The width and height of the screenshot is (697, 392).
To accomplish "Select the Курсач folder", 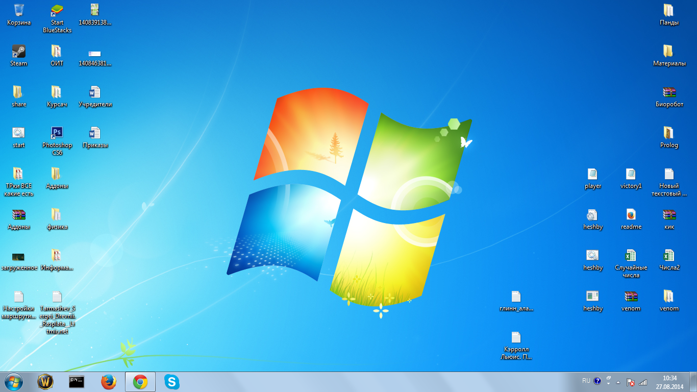I will pyautogui.click(x=57, y=96).
